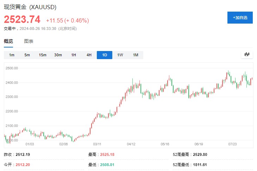Open the candlestick chart type selector
Image resolution: width=257 pixels, height=171 pixels.
(247, 55)
